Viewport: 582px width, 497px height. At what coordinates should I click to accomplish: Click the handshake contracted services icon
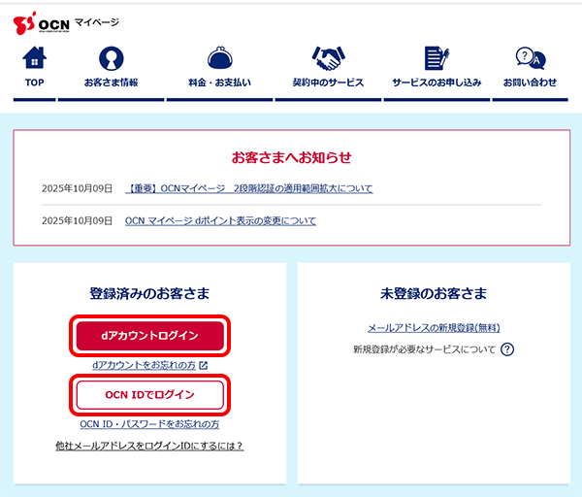coord(328,58)
